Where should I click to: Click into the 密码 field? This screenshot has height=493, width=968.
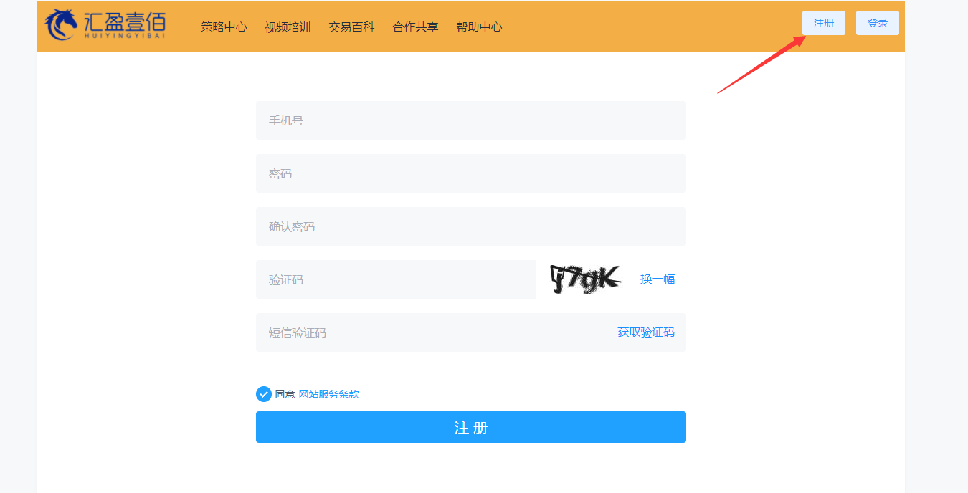(470, 173)
